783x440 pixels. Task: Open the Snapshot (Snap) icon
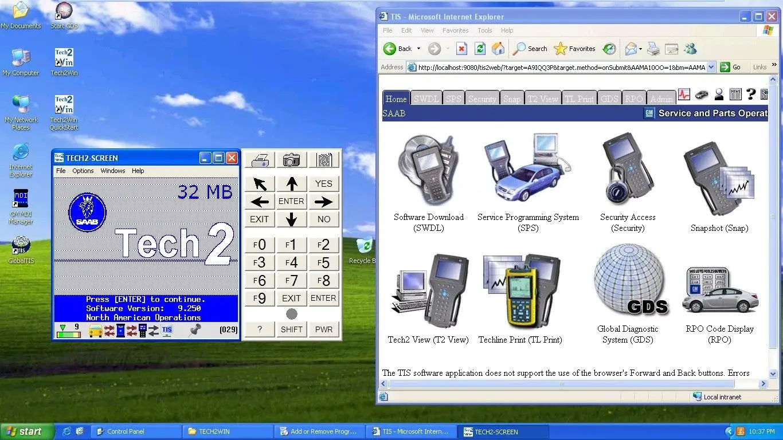coord(719,178)
